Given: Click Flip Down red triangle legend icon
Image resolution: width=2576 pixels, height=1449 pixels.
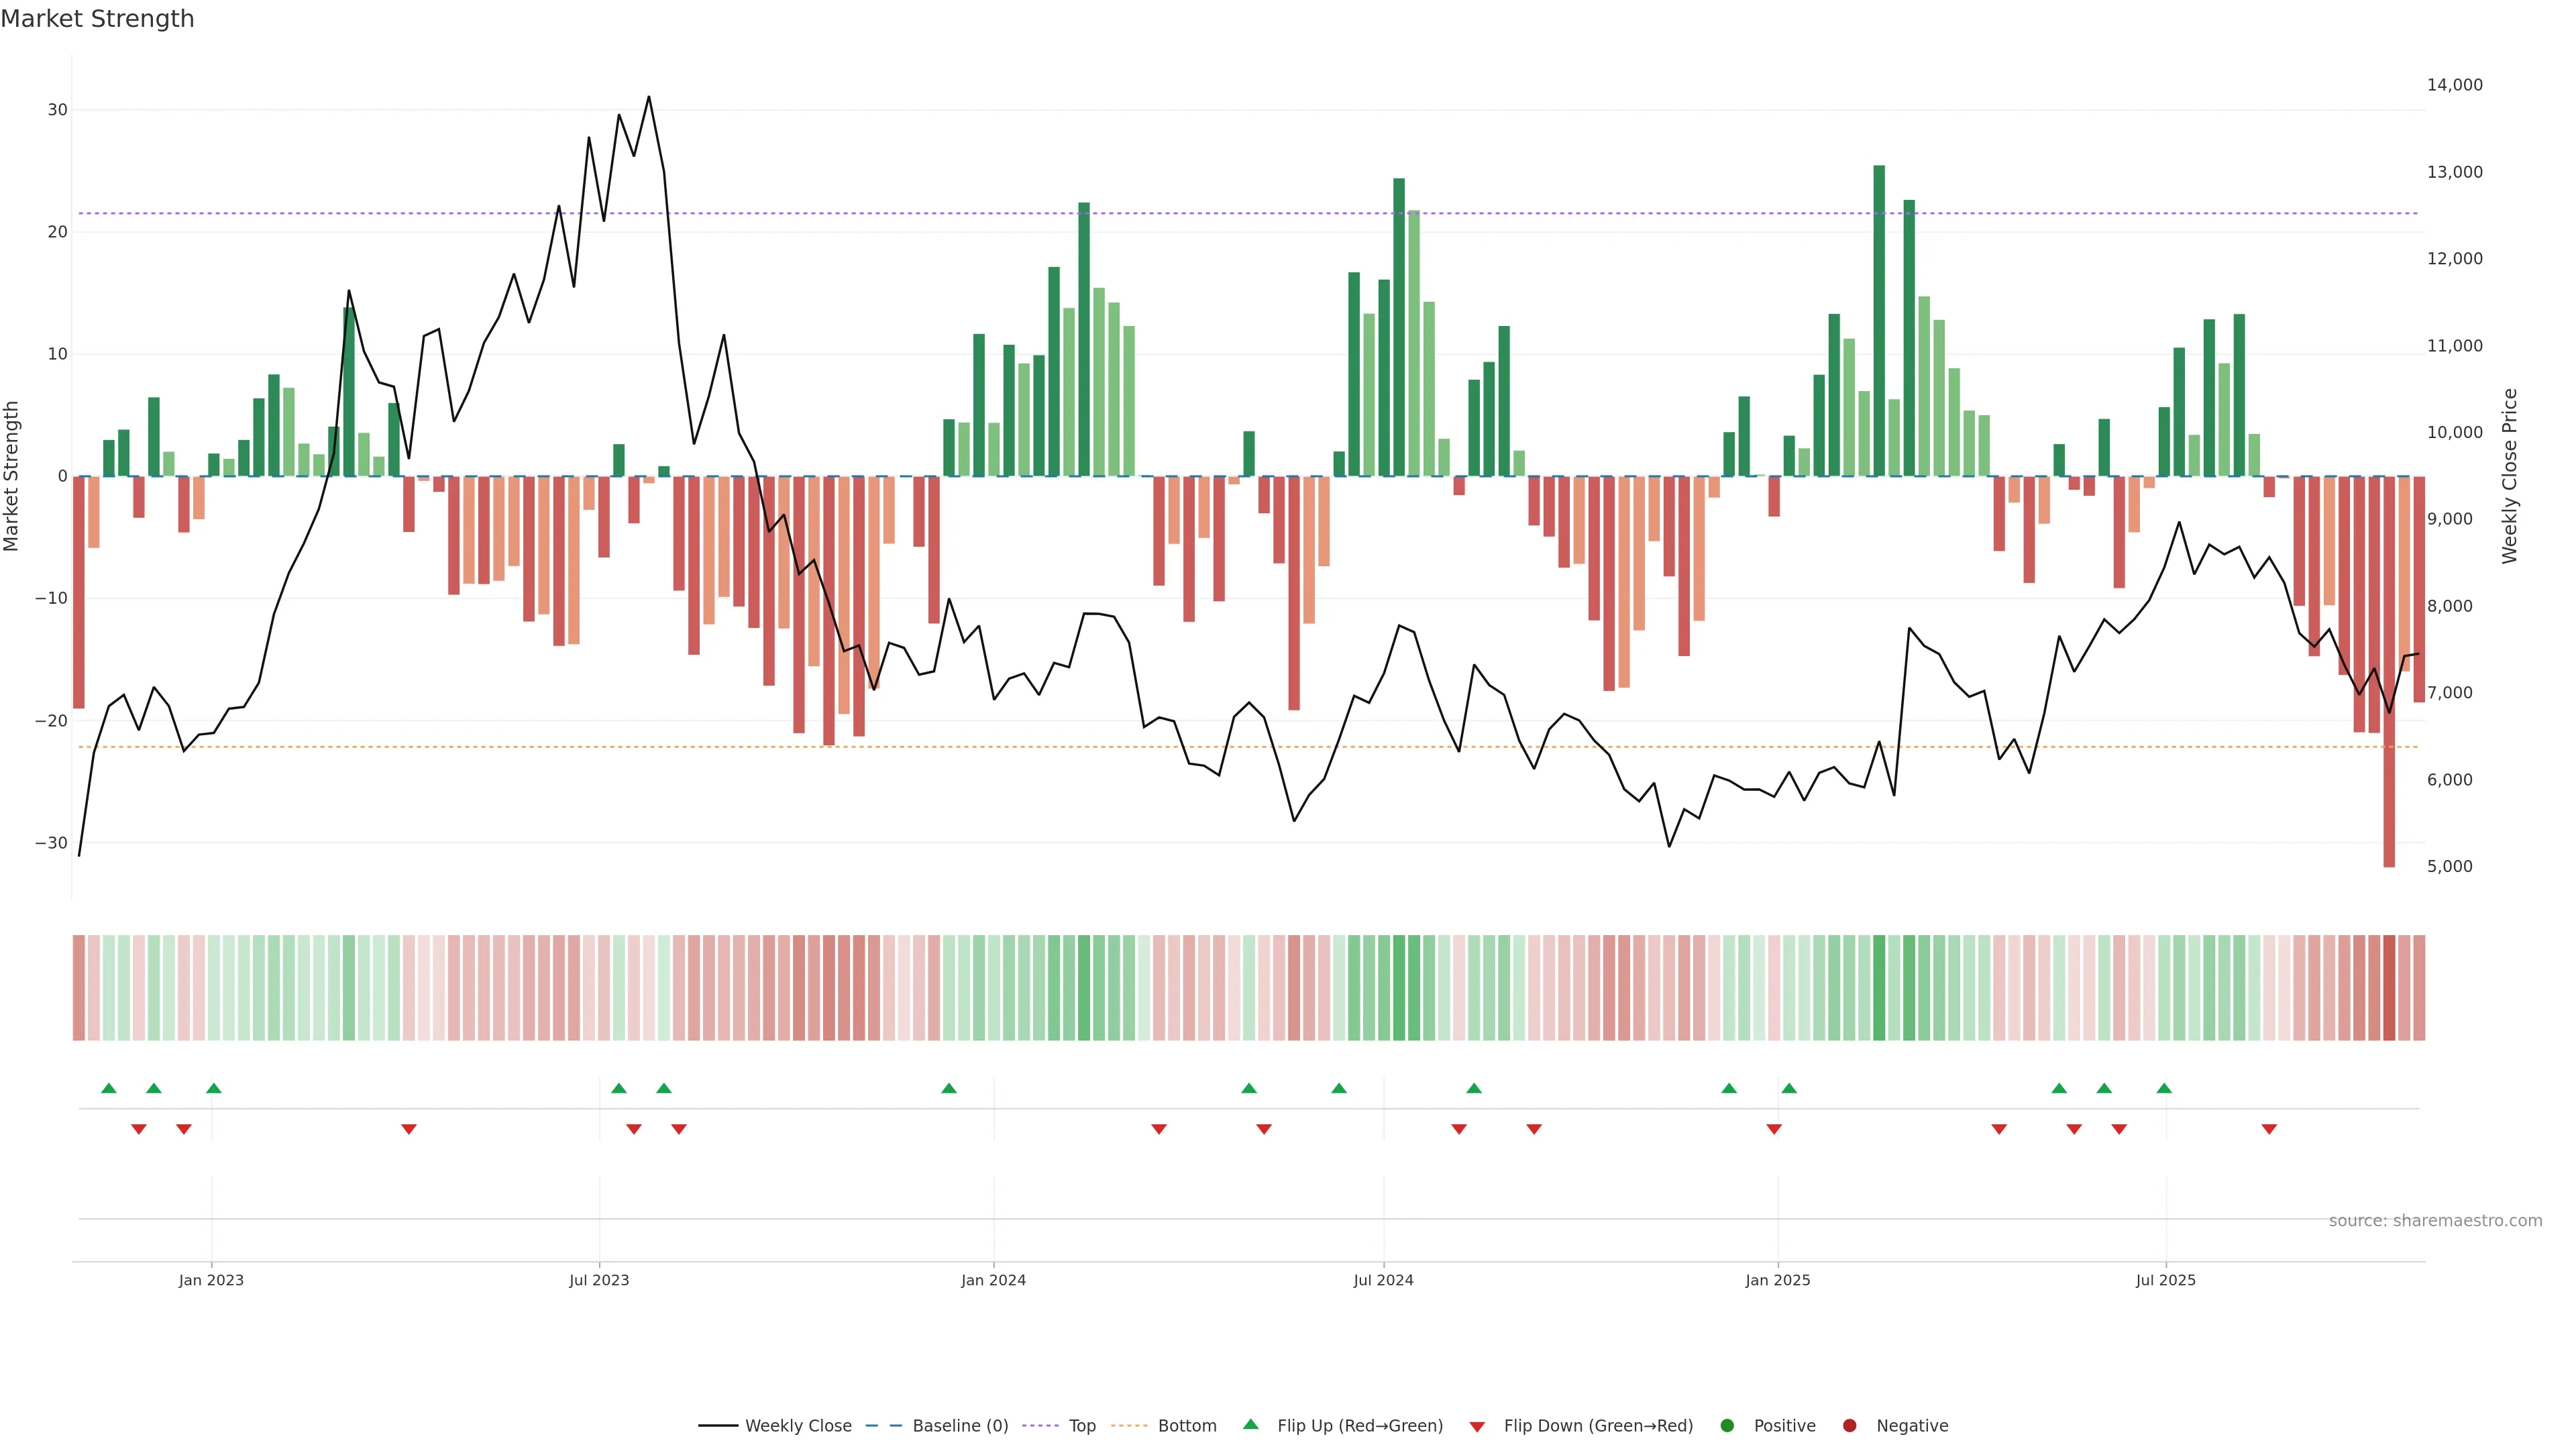Looking at the screenshot, I should tap(1477, 1427).
